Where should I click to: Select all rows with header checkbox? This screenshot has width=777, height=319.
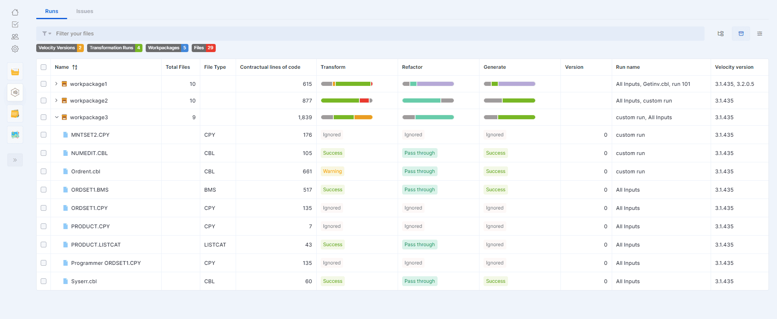(44, 67)
